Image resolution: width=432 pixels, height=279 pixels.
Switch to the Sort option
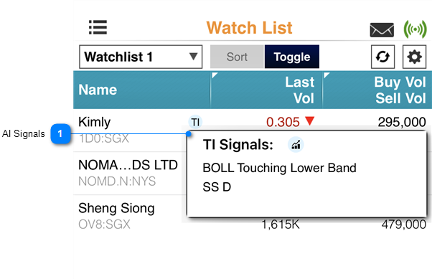coord(237,57)
